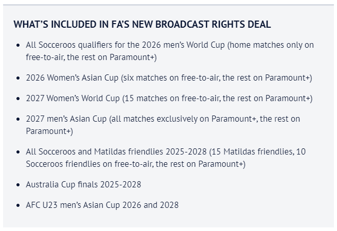Image resolution: width=337 pixels, height=231 pixels.
Task: Click the word 'Paramount+)' ending men's Asian Cup item
Action: (x=49, y=131)
